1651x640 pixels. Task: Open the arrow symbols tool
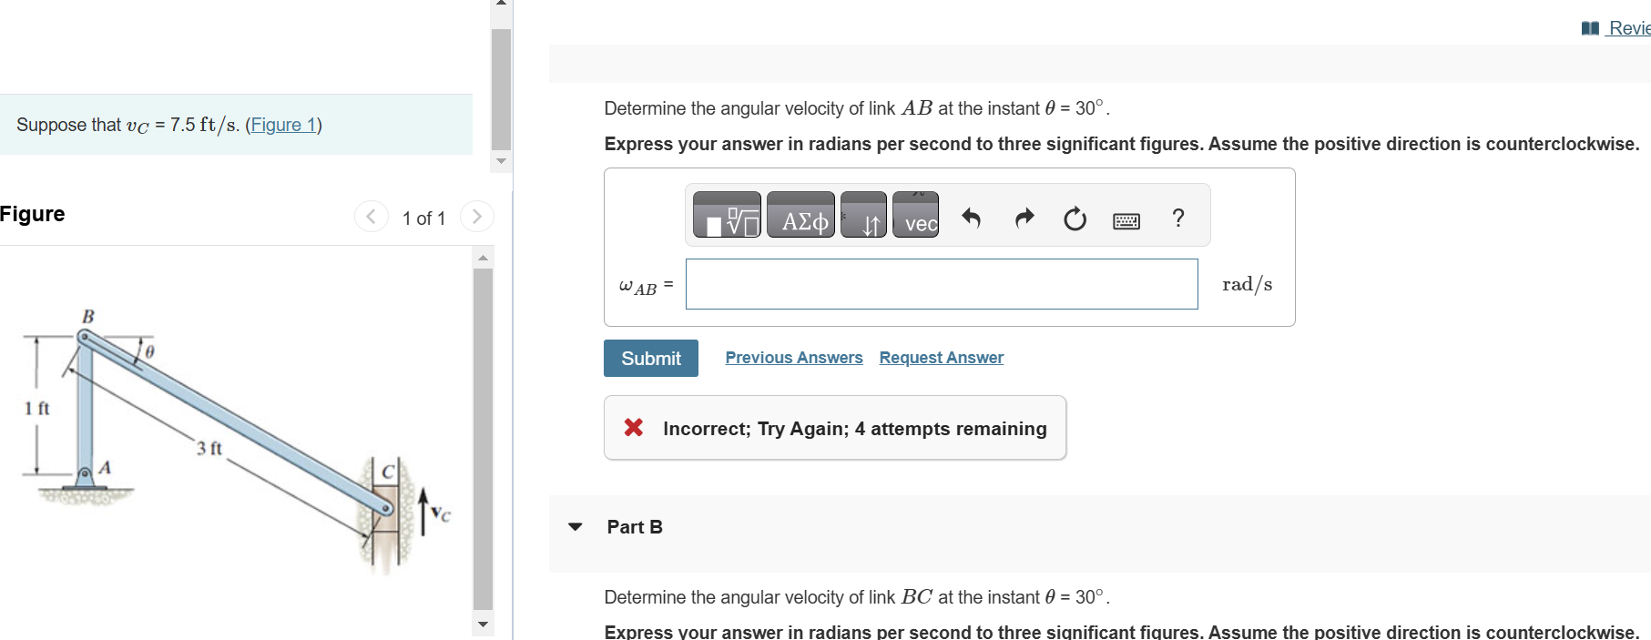point(862,216)
